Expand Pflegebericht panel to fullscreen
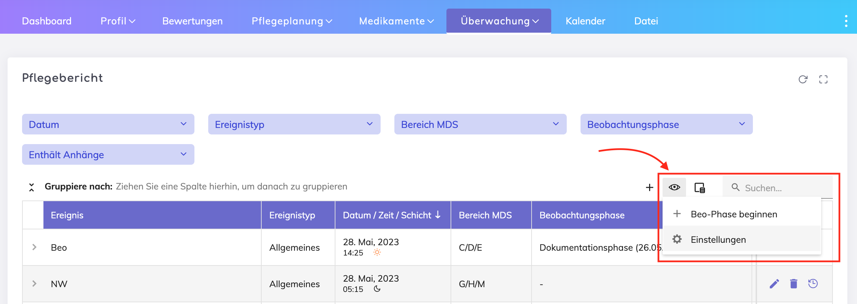Image resolution: width=857 pixels, height=304 pixels. (x=823, y=79)
